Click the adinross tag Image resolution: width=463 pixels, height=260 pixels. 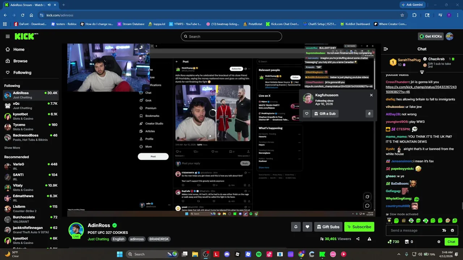(137, 239)
